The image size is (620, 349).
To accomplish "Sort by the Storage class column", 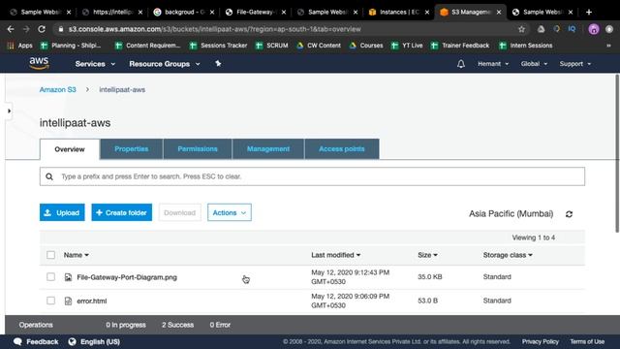I will 508,255.
